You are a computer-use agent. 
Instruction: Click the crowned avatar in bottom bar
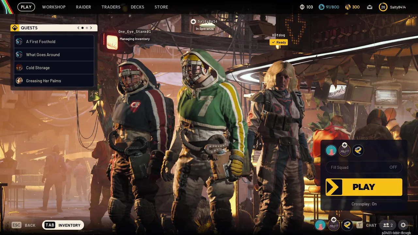[334, 225]
